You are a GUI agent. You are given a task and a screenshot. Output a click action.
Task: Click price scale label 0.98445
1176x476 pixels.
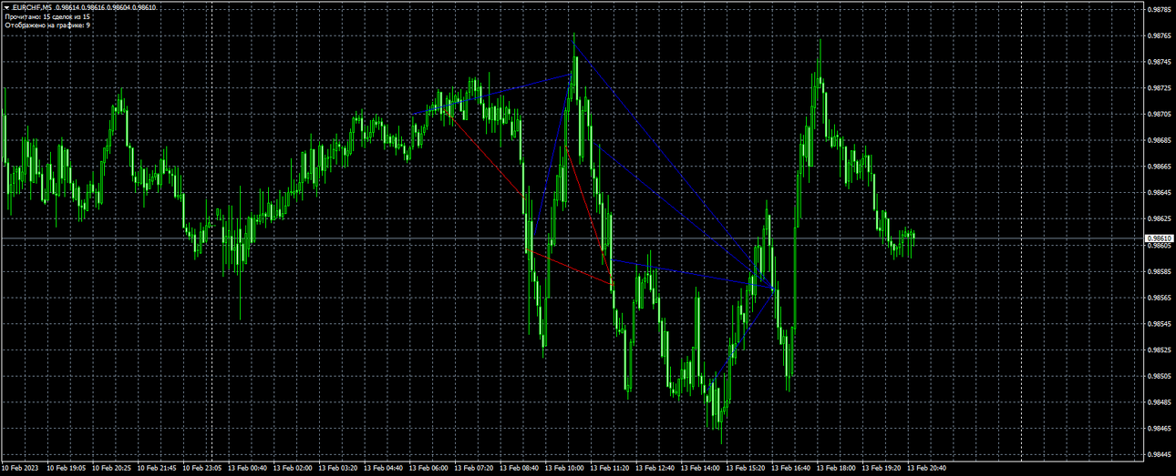pyautogui.click(x=1158, y=454)
